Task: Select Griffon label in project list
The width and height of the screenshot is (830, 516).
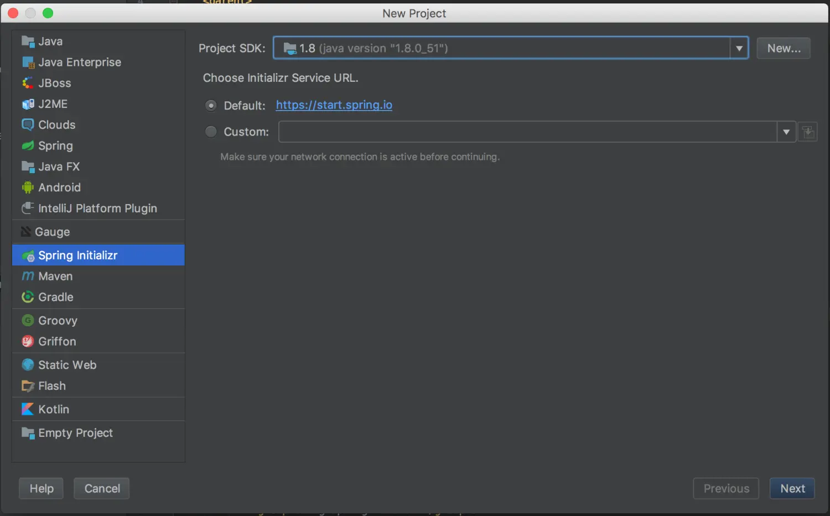Action: [x=58, y=342]
